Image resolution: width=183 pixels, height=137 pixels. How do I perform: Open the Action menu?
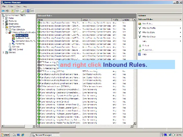point(11,7)
